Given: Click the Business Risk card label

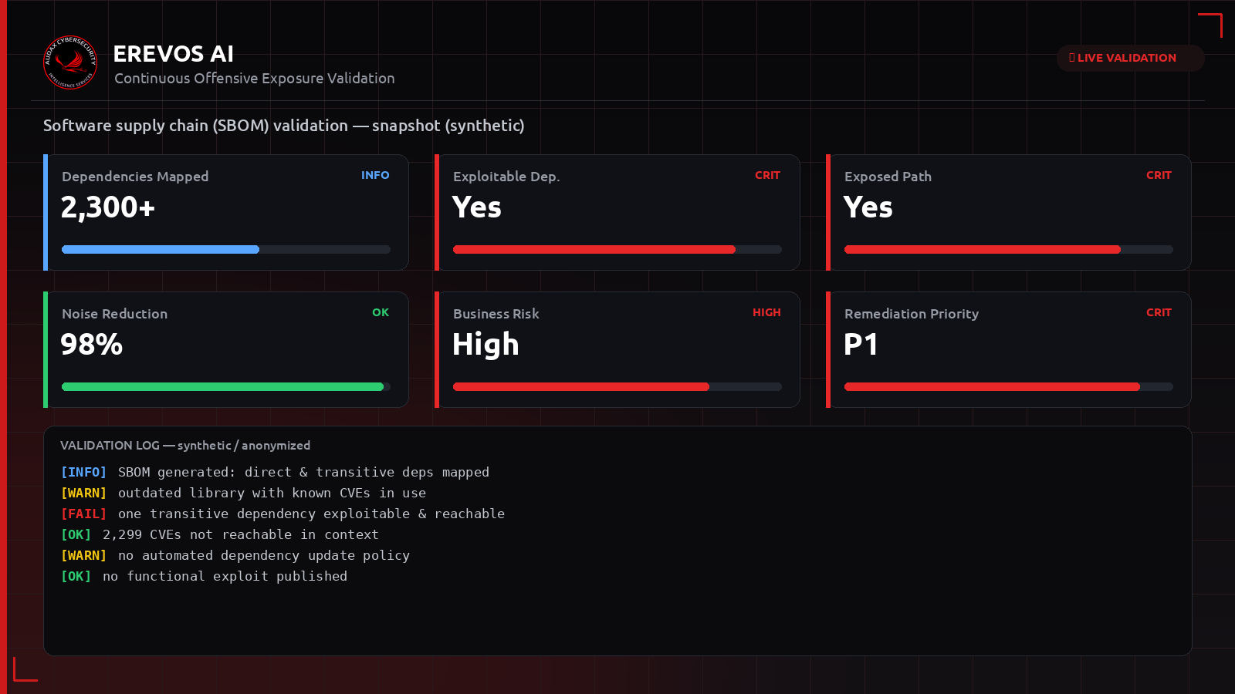Looking at the screenshot, I should pyautogui.click(x=496, y=314).
